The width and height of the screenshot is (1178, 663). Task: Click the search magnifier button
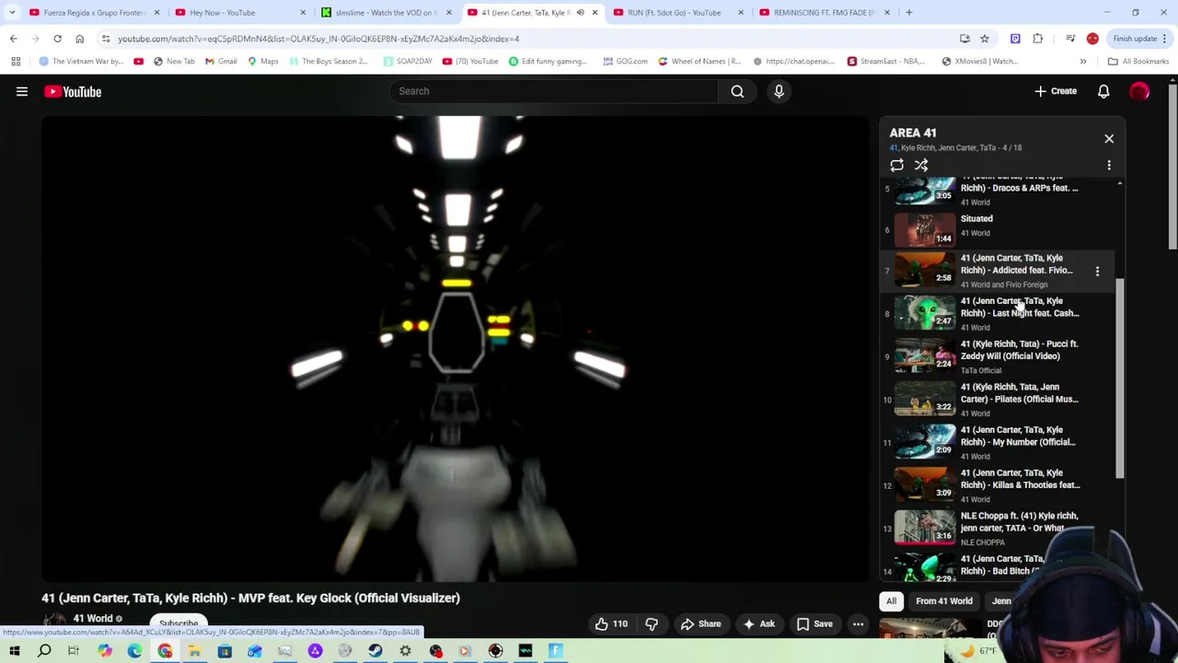(x=737, y=91)
